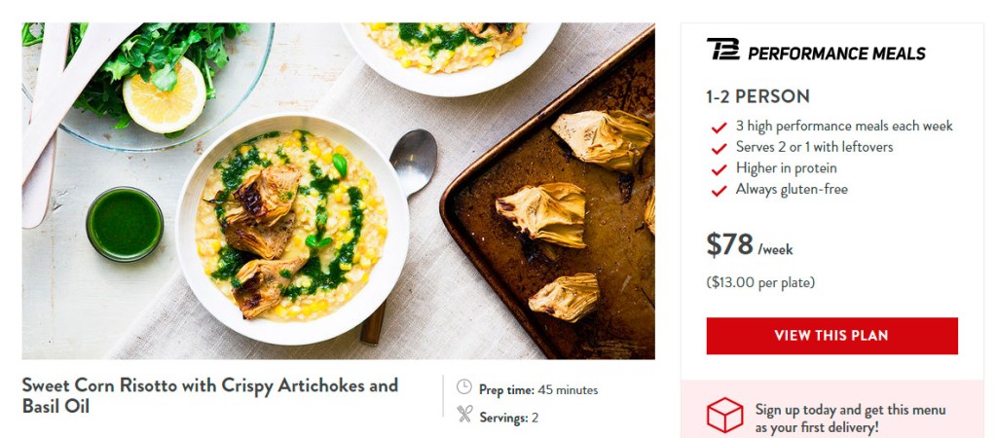This screenshot has width=997, height=438.
Task: Click the clock icon beside Prep time
Action: pyautogui.click(x=464, y=388)
